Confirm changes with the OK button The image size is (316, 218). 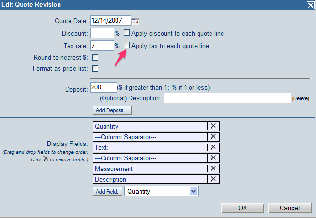click(243, 208)
